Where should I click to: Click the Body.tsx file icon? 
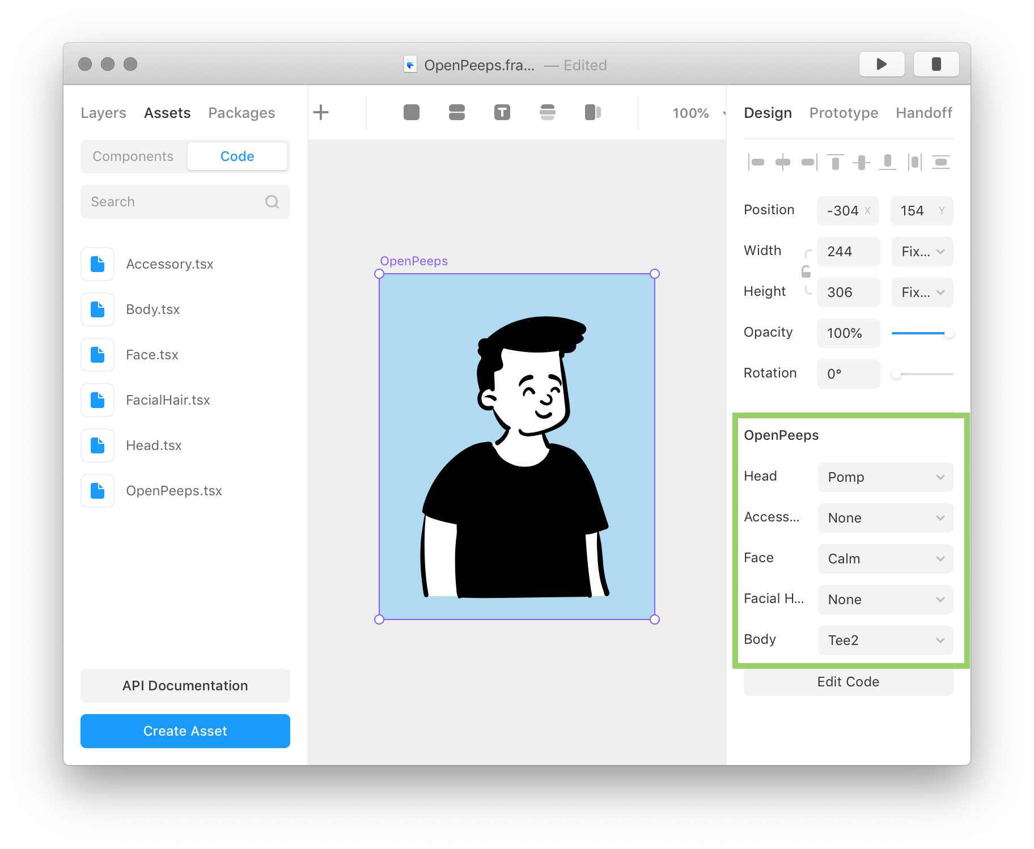pos(98,309)
